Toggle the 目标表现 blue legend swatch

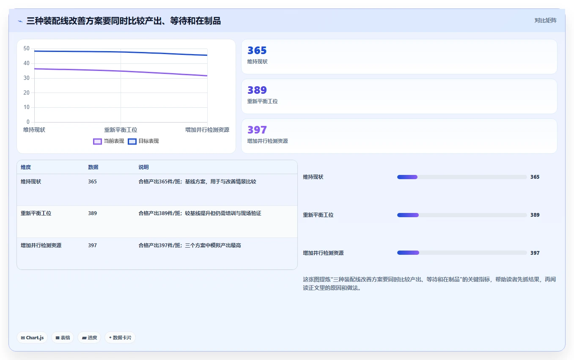(132, 141)
